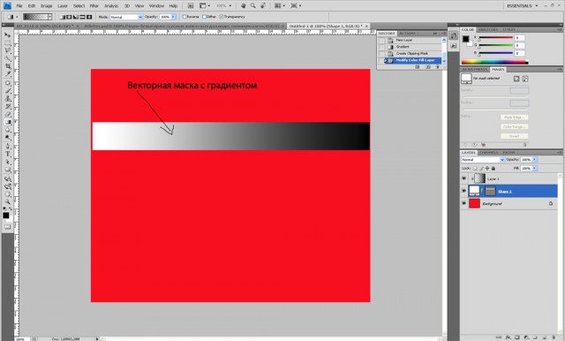Open the Filter menu

(94, 6)
